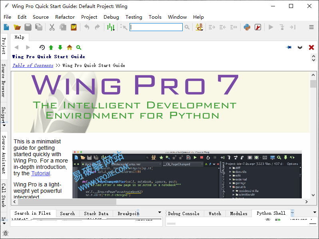The width and height of the screenshot is (319, 239).
Task: Open the Source Browser side tab
Action: (4, 80)
